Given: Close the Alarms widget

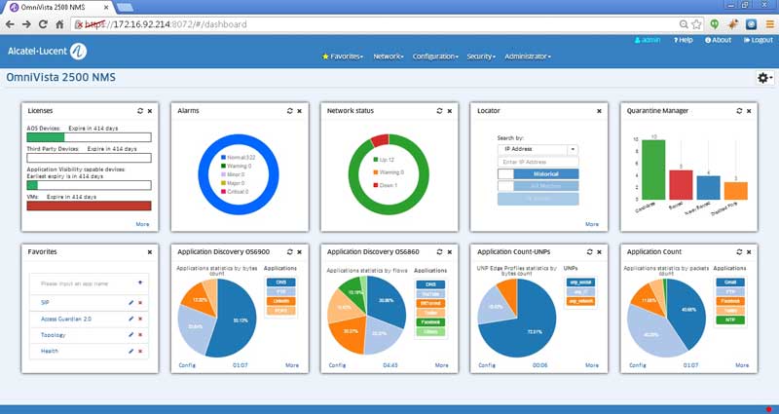Looking at the screenshot, I should coord(299,111).
